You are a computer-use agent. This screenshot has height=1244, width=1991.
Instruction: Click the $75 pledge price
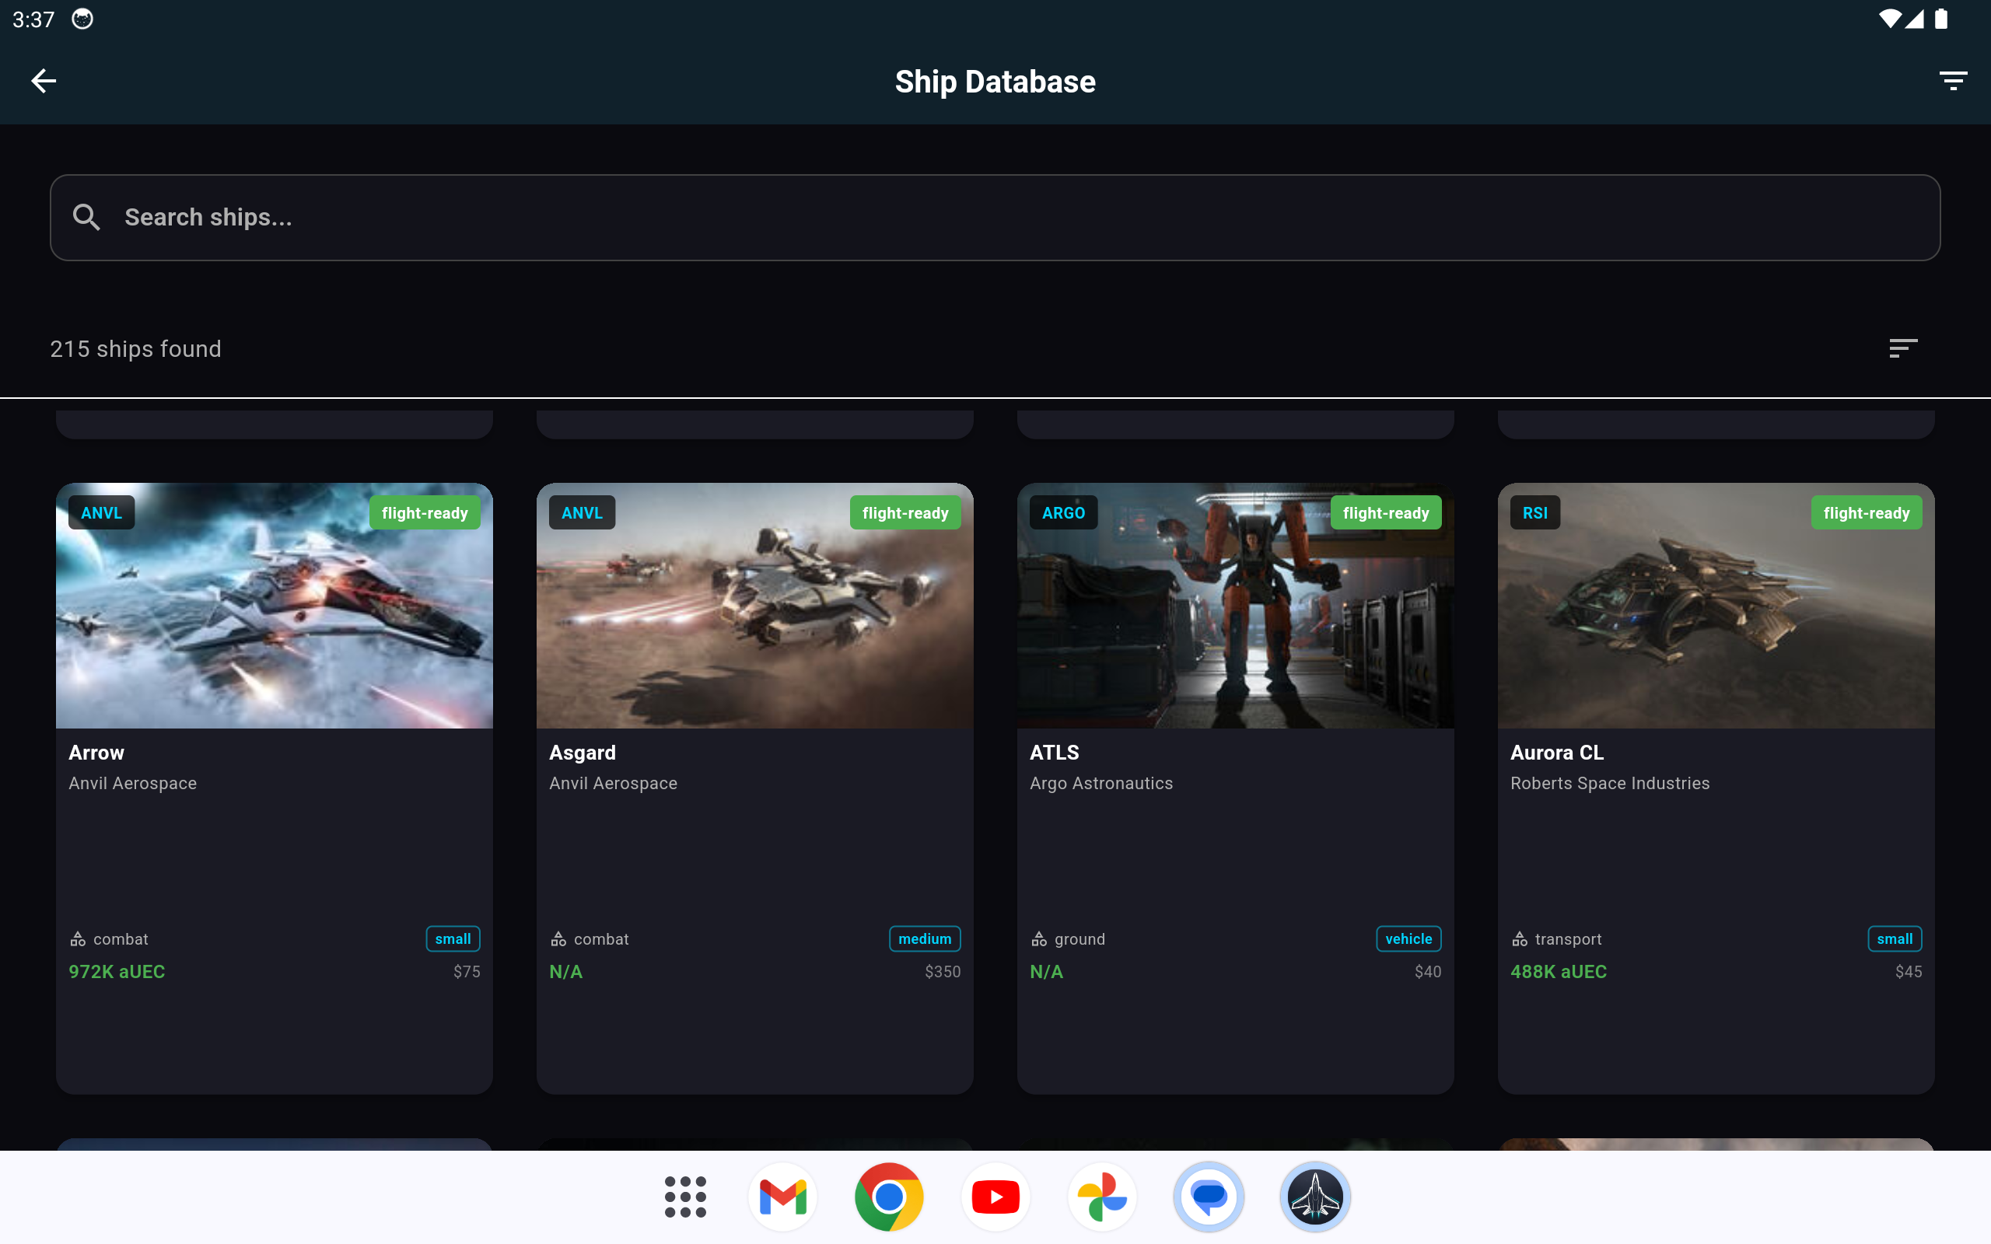pyautogui.click(x=467, y=972)
